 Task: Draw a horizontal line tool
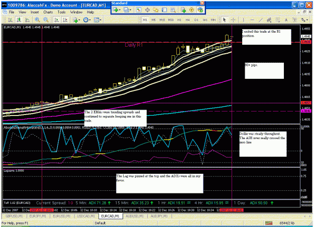coord(252,20)
